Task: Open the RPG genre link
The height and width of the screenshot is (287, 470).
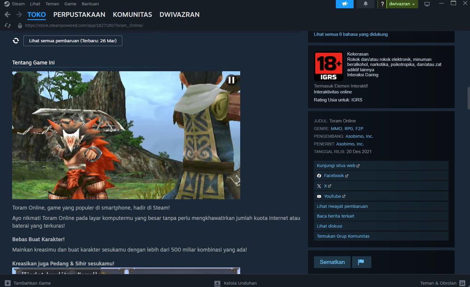Action: pyautogui.click(x=349, y=129)
